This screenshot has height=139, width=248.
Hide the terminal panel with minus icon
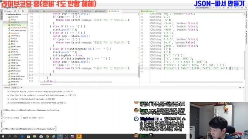click(x=243, y=88)
